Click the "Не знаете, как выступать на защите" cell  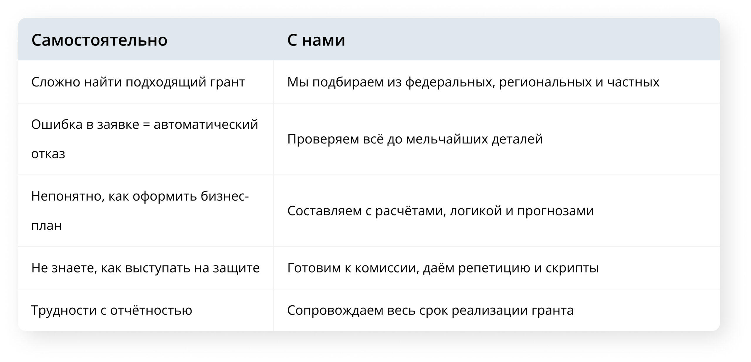(146, 268)
